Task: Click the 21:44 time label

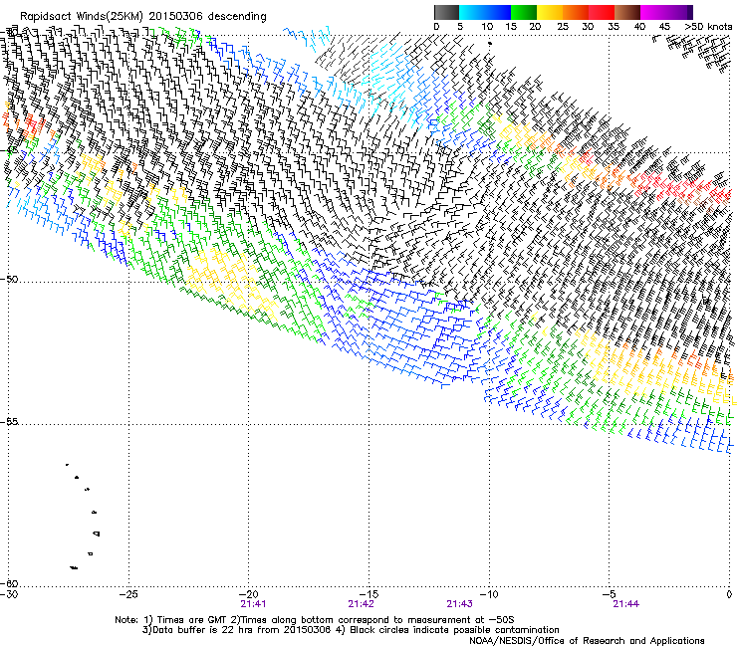Action: click(625, 604)
